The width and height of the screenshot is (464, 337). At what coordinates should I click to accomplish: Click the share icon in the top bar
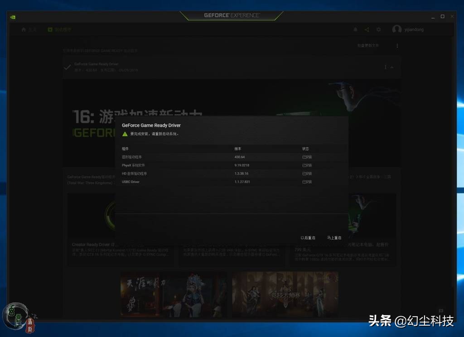367,29
